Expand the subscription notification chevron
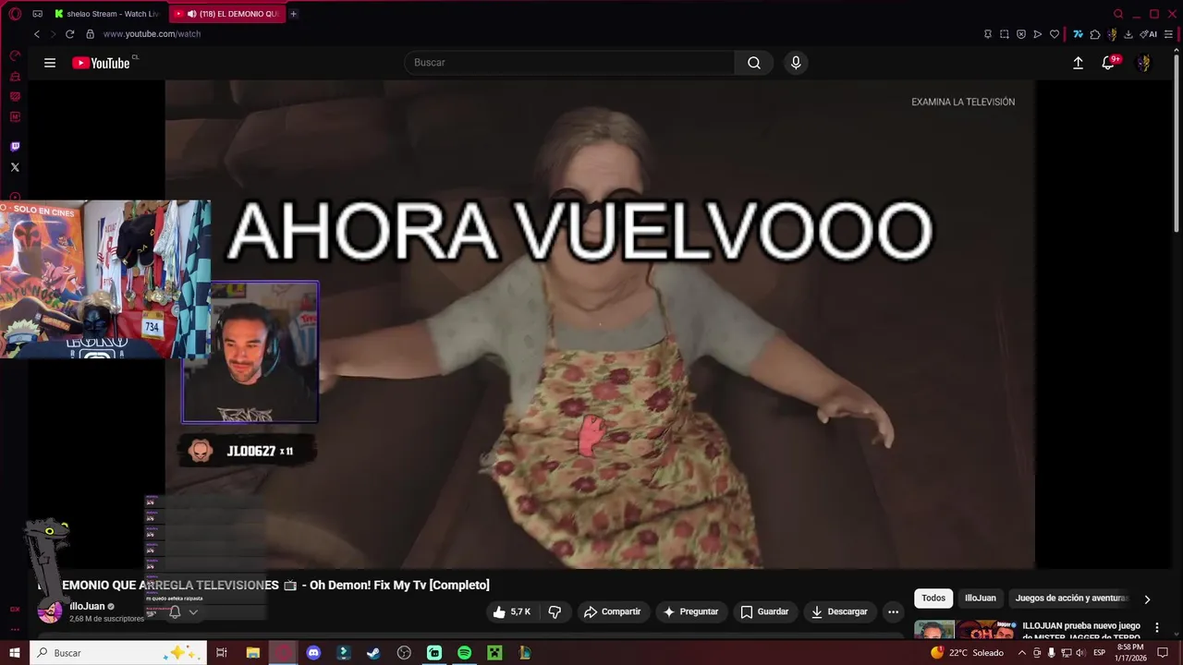 tap(193, 611)
